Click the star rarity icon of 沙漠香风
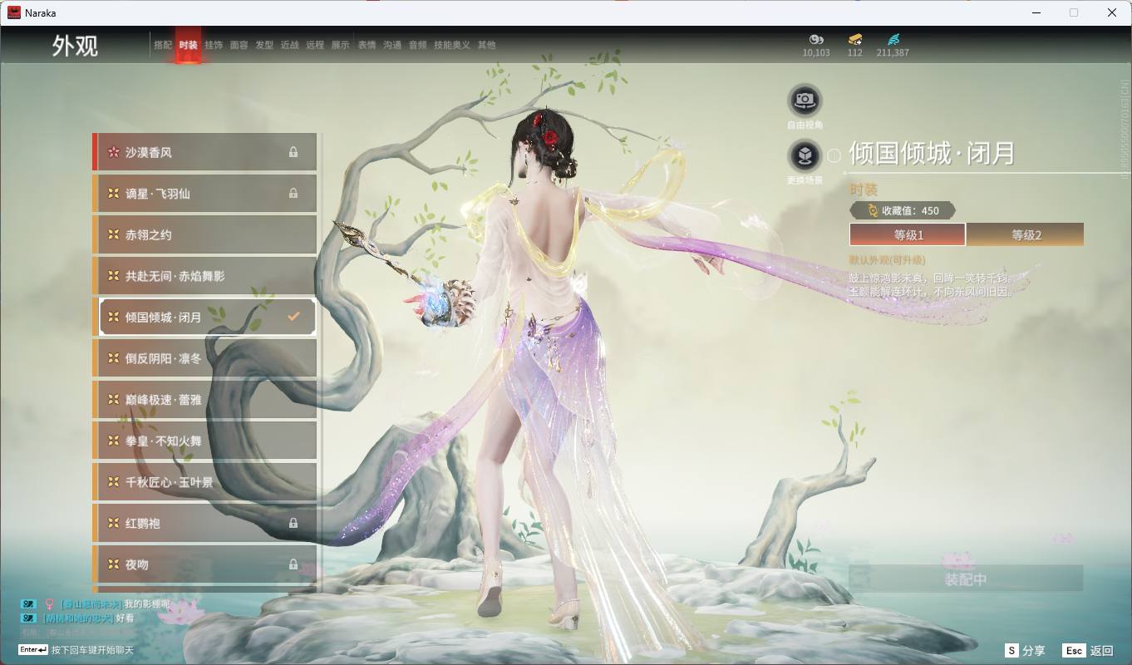Screen dimensions: 1132x665 point(113,152)
